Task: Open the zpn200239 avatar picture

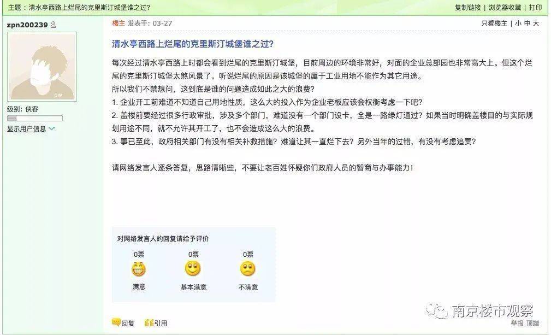Action: [42, 67]
